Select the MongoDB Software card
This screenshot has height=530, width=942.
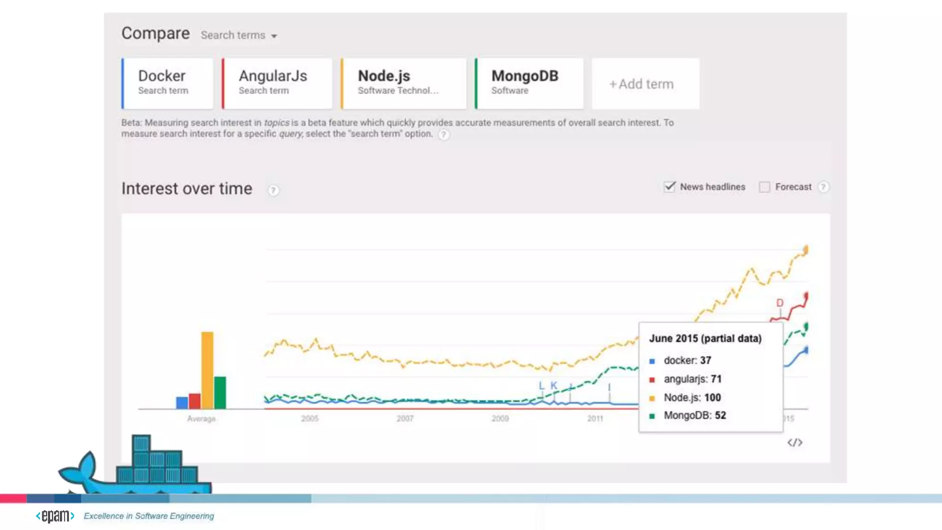click(x=529, y=83)
